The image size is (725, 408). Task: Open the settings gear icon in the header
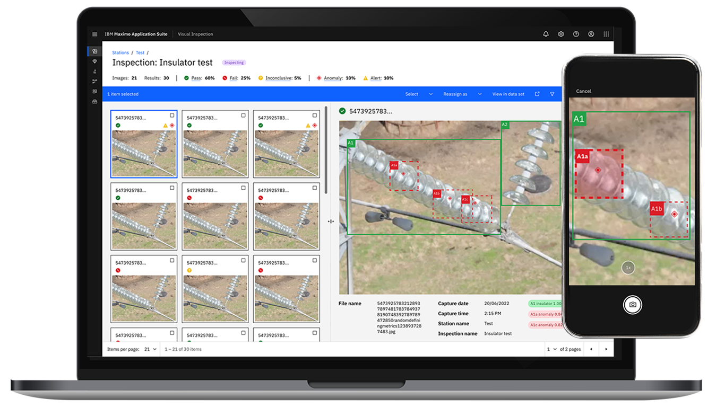tap(560, 34)
